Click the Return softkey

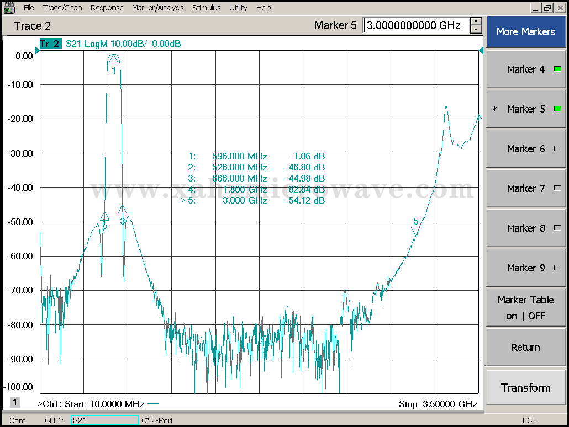tap(525, 347)
